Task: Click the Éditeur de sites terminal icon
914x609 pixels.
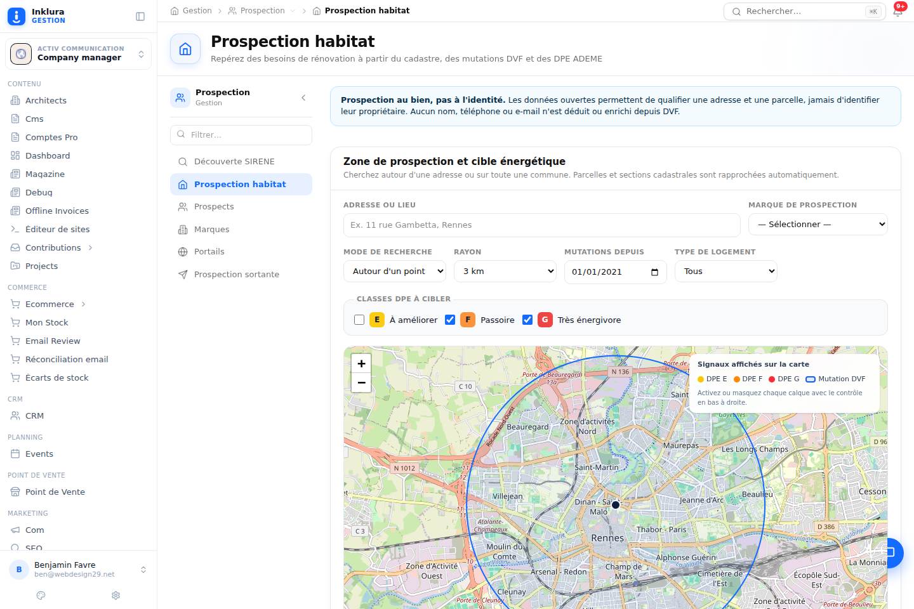Action: tap(15, 230)
